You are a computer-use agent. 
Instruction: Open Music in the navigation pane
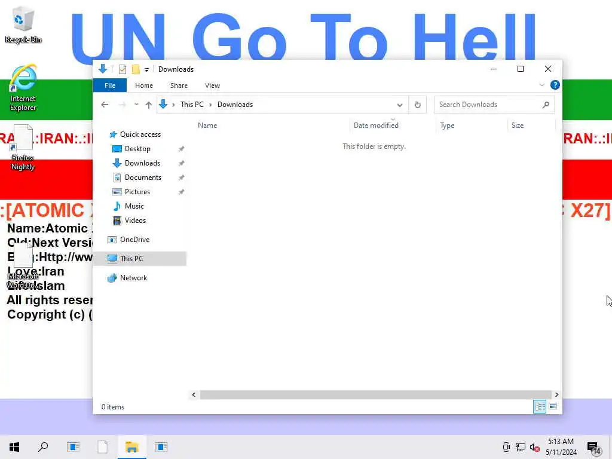point(134,206)
